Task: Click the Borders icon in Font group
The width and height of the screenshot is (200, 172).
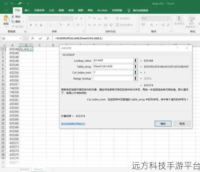Action: tap(51, 25)
